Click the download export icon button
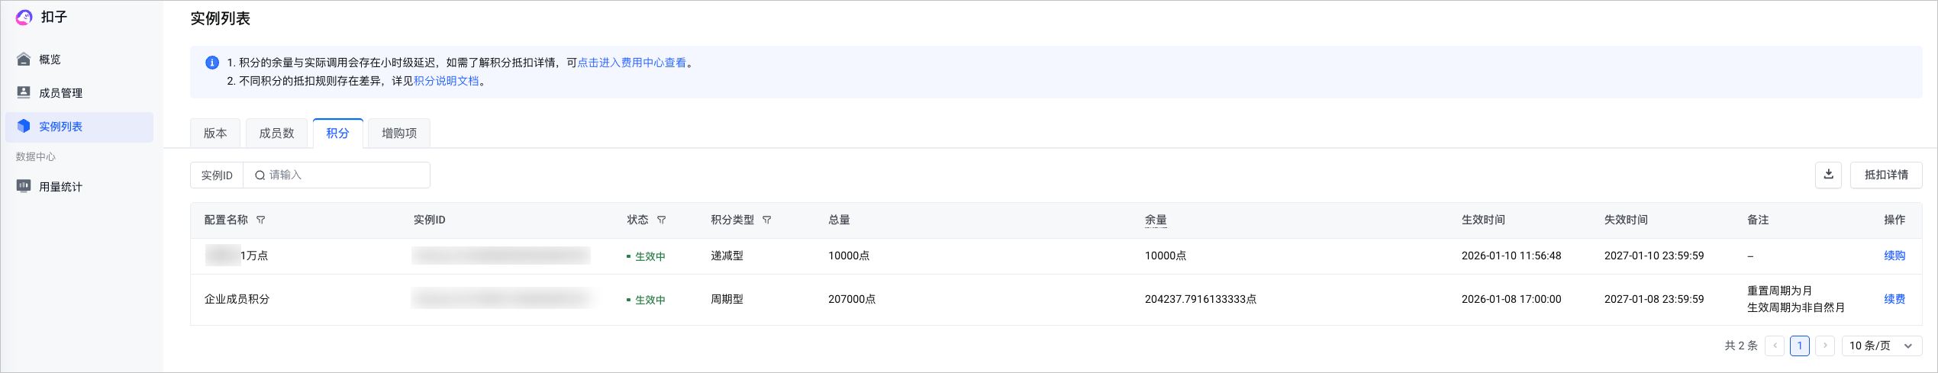Screen dimensions: 1938x373 tap(1828, 175)
